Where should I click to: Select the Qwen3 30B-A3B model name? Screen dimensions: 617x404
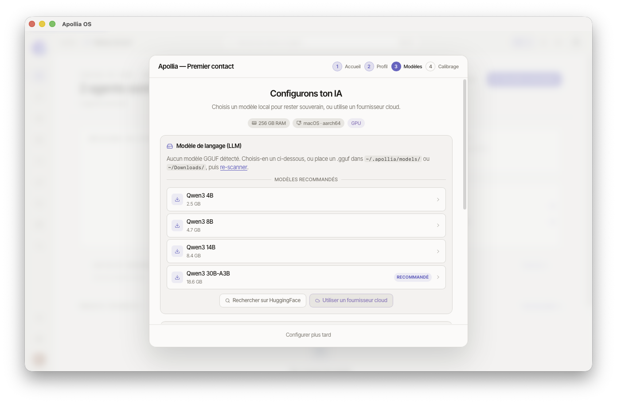tap(208, 273)
